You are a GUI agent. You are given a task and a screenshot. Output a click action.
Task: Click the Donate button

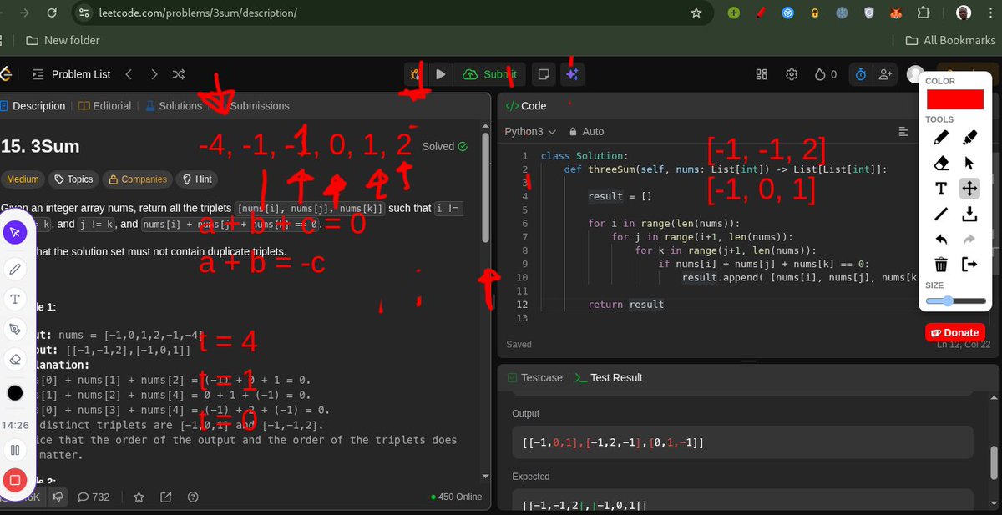tap(954, 332)
